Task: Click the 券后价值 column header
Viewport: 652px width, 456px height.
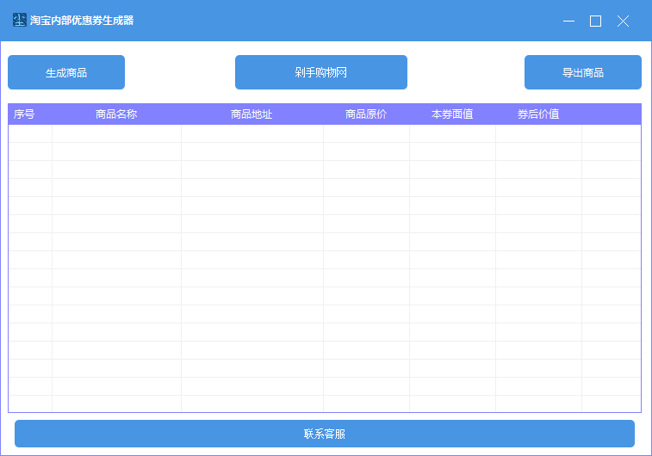Action: pos(538,114)
